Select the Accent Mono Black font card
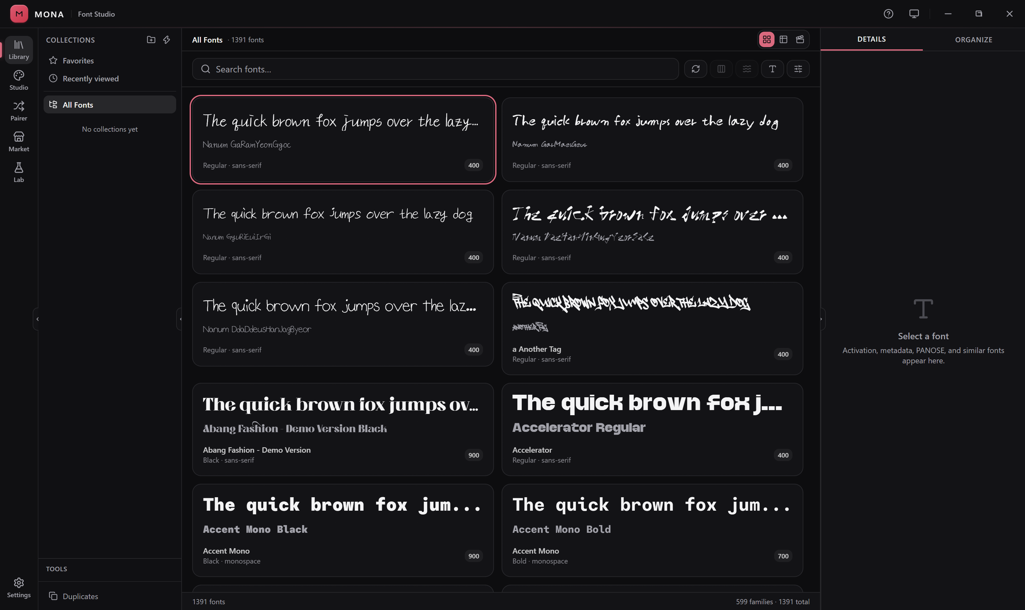Viewport: 1025px width, 610px height. click(343, 530)
